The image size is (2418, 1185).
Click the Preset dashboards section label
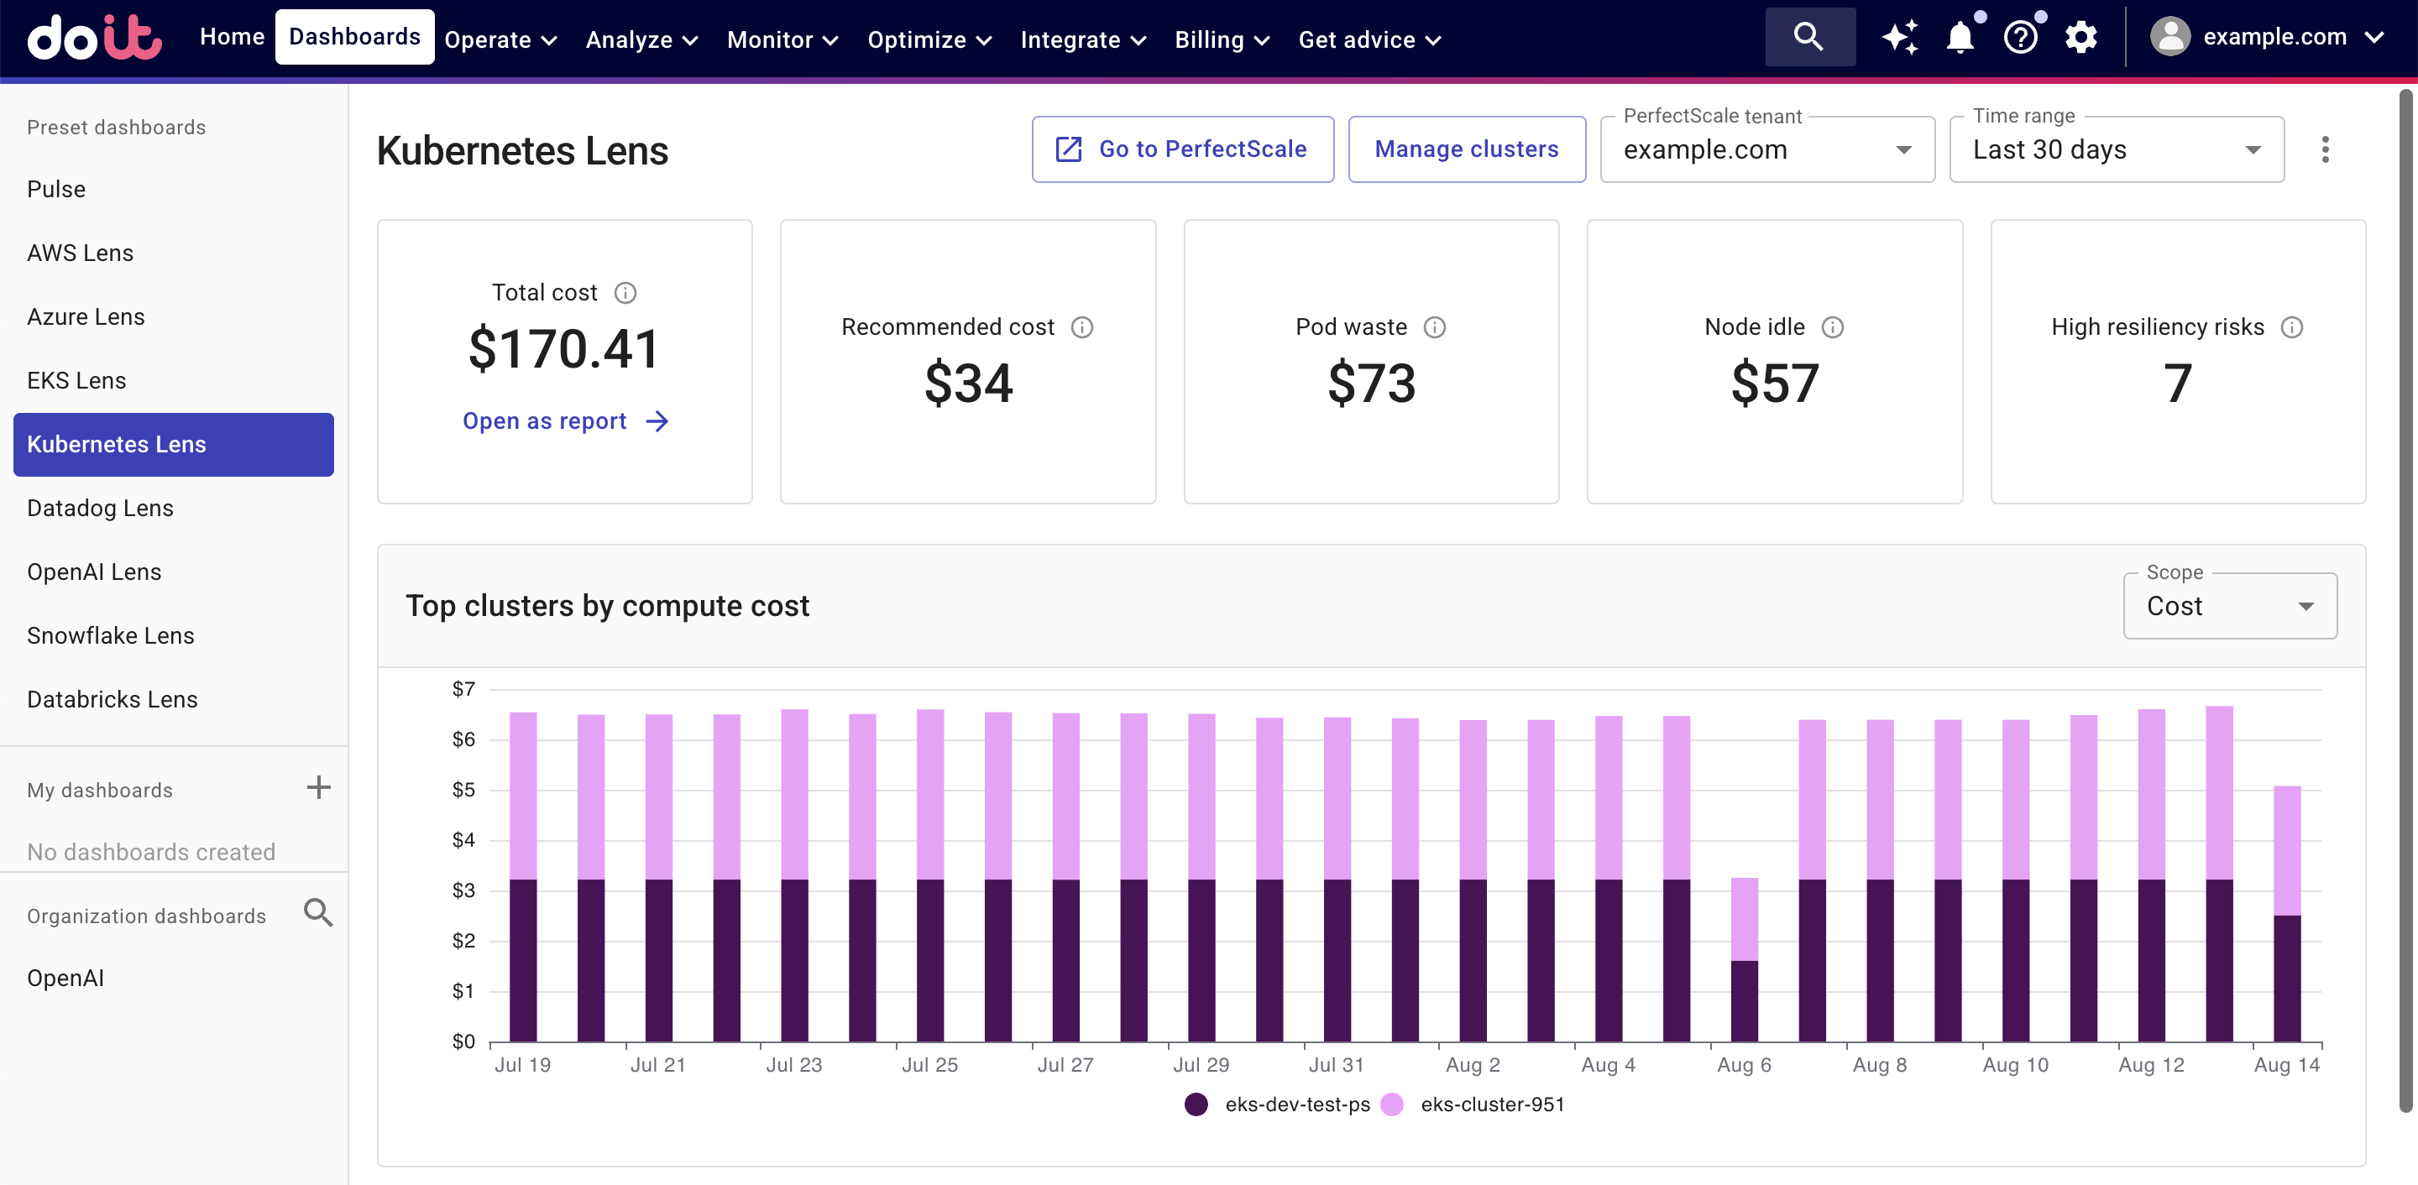[117, 128]
